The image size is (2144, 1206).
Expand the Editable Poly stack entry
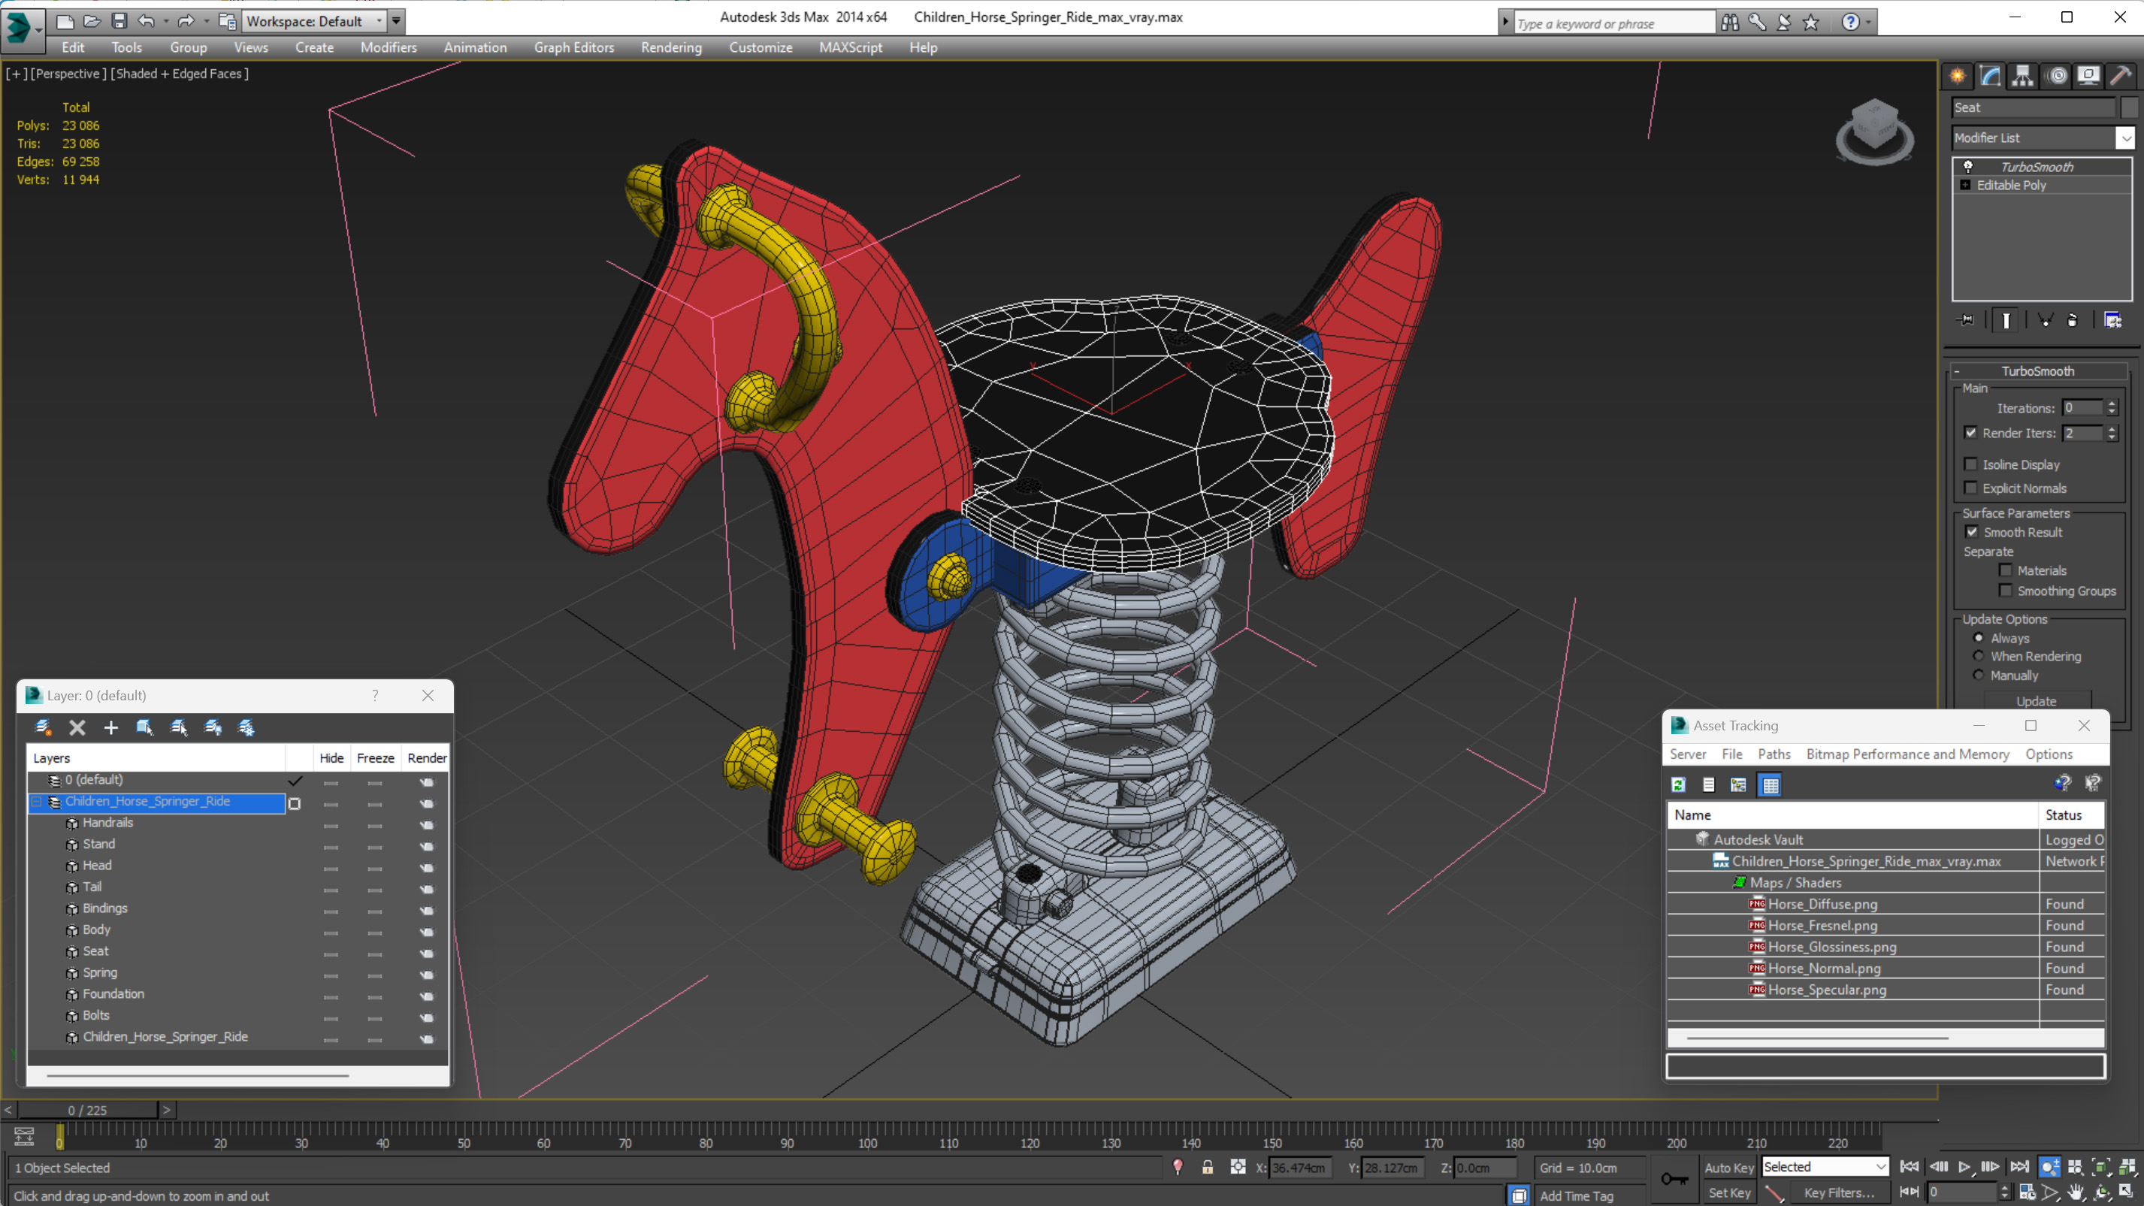(1966, 185)
